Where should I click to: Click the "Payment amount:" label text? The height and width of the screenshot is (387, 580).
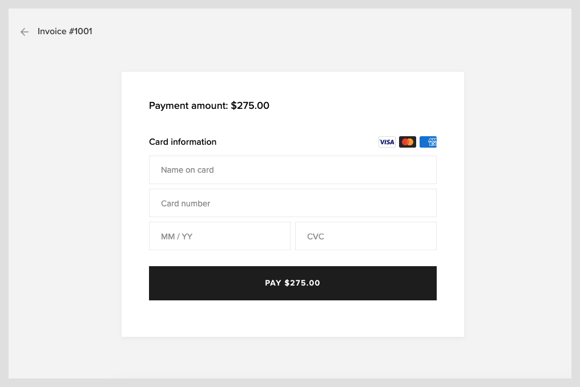click(188, 105)
